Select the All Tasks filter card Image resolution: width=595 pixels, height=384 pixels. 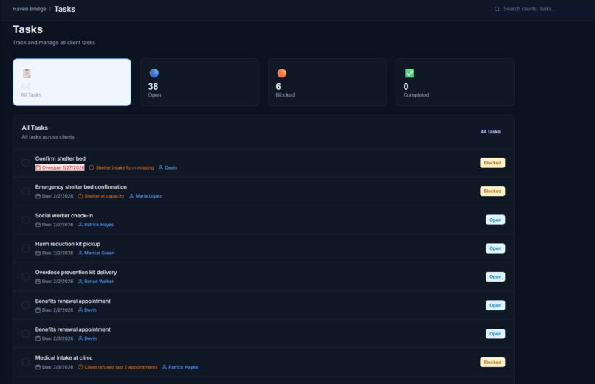[72, 82]
